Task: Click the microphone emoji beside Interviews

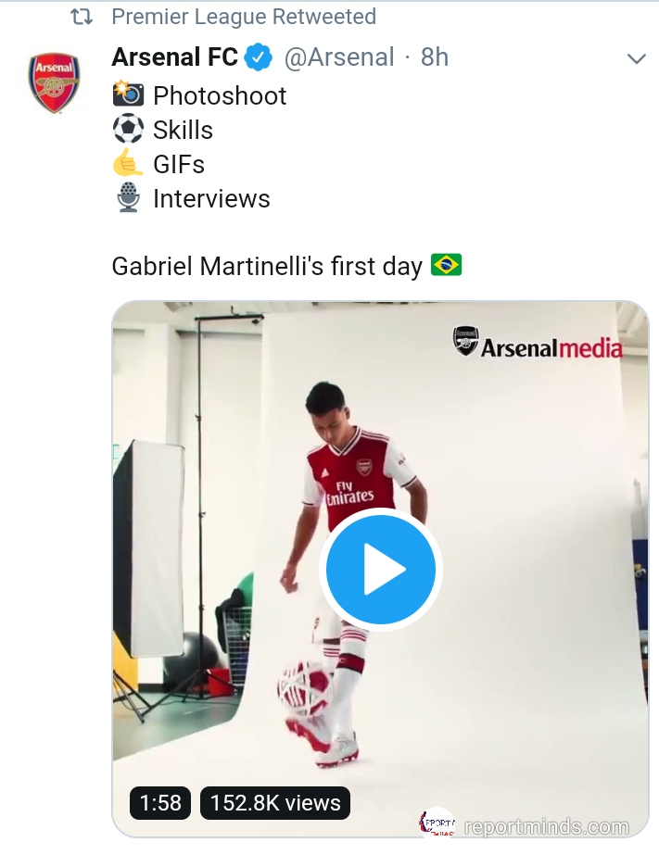Action: click(x=128, y=198)
